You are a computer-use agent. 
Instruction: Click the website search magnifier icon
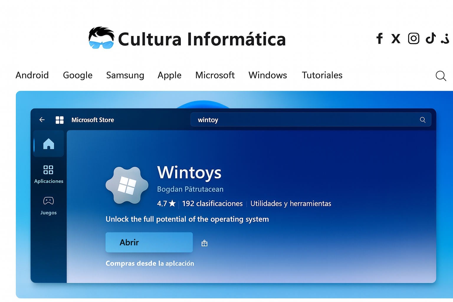click(441, 76)
